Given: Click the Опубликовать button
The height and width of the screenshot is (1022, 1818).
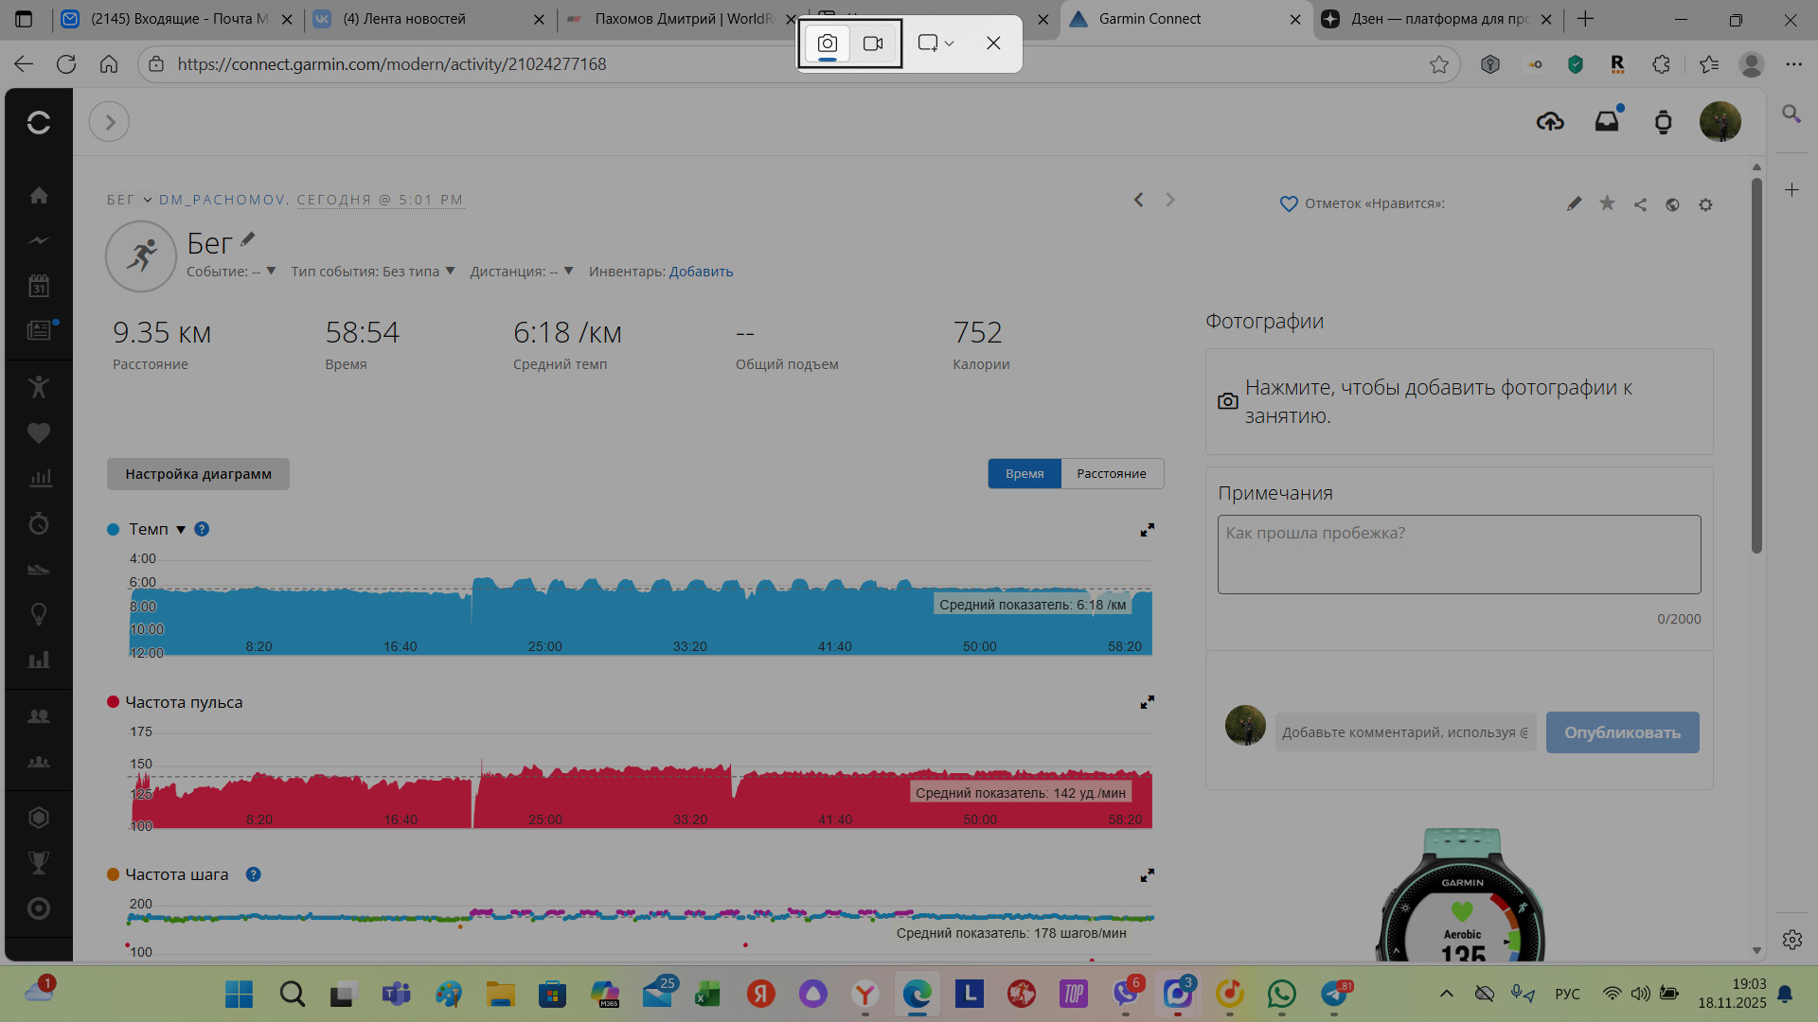Looking at the screenshot, I should click(x=1622, y=732).
